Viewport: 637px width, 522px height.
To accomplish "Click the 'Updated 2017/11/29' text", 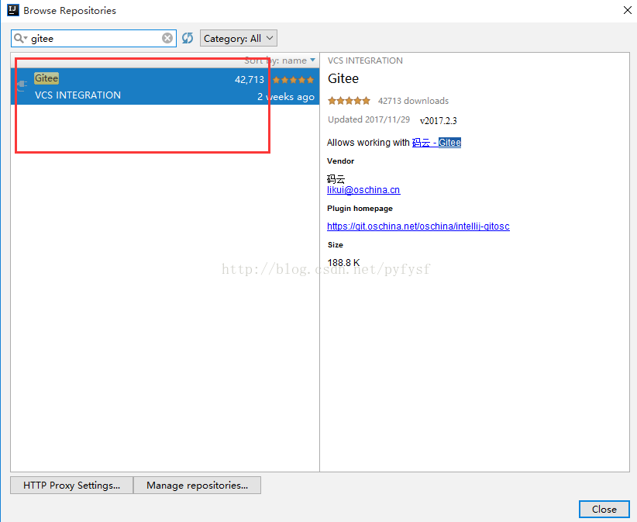I will [369, 119].
